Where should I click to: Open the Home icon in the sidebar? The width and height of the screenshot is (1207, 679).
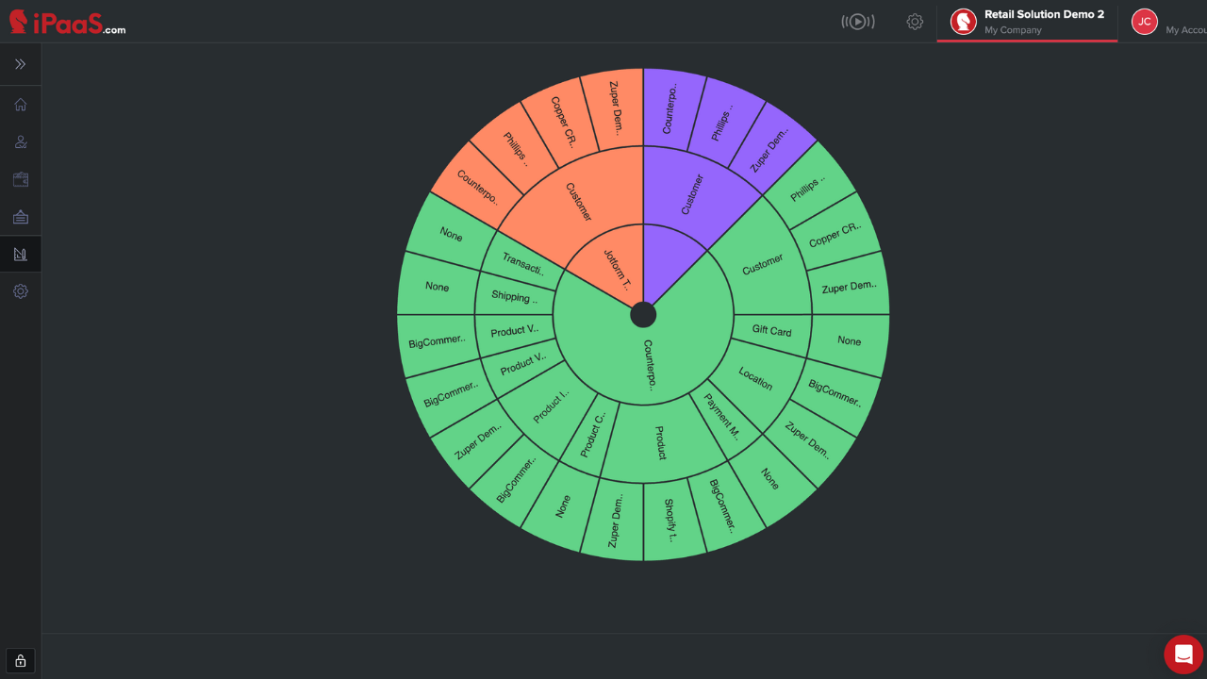tap(21, 105)
